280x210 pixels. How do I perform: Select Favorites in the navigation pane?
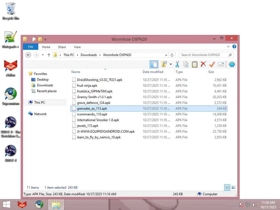tap(40, 74)
